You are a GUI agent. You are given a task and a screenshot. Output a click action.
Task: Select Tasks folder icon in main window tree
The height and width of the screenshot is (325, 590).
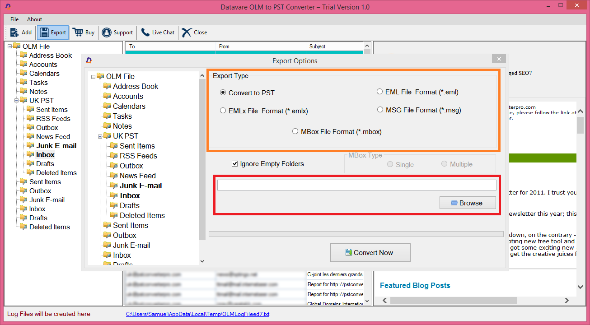click(x=24, y=82)
